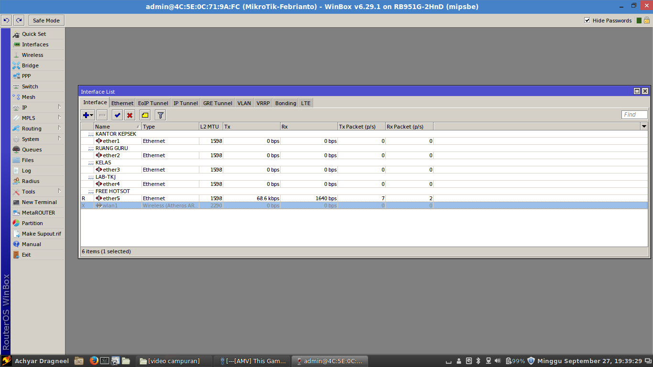Click the padlock icon at top right
Viewport: 653px width, 367px height.
click(646, 20)
